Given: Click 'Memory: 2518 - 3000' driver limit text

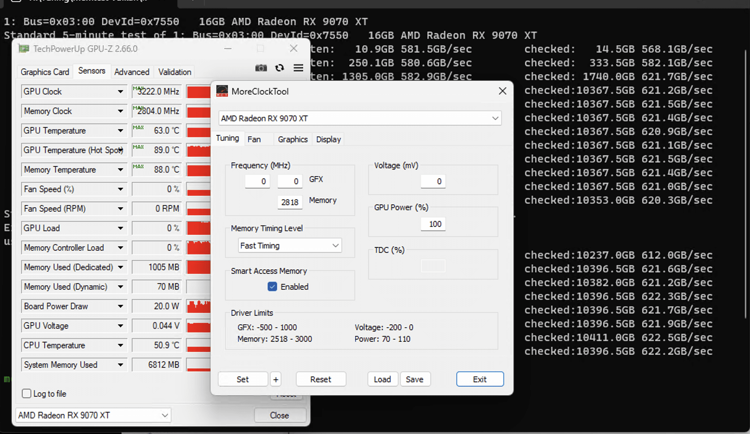Looking at the screenshot, I should tap(274, 339).
